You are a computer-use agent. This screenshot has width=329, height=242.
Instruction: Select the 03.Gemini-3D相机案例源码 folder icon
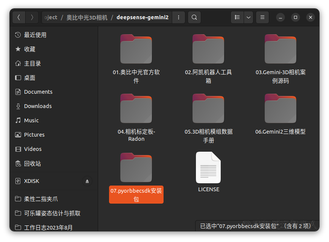(280, 49)
